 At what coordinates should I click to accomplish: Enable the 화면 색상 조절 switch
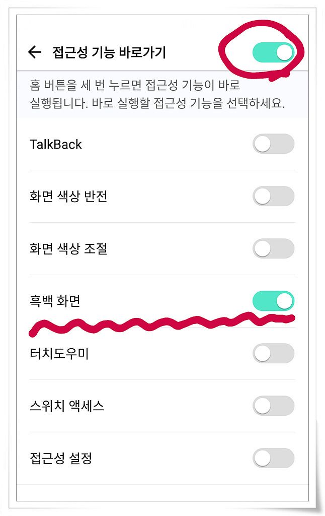click(x=273, y=248)
